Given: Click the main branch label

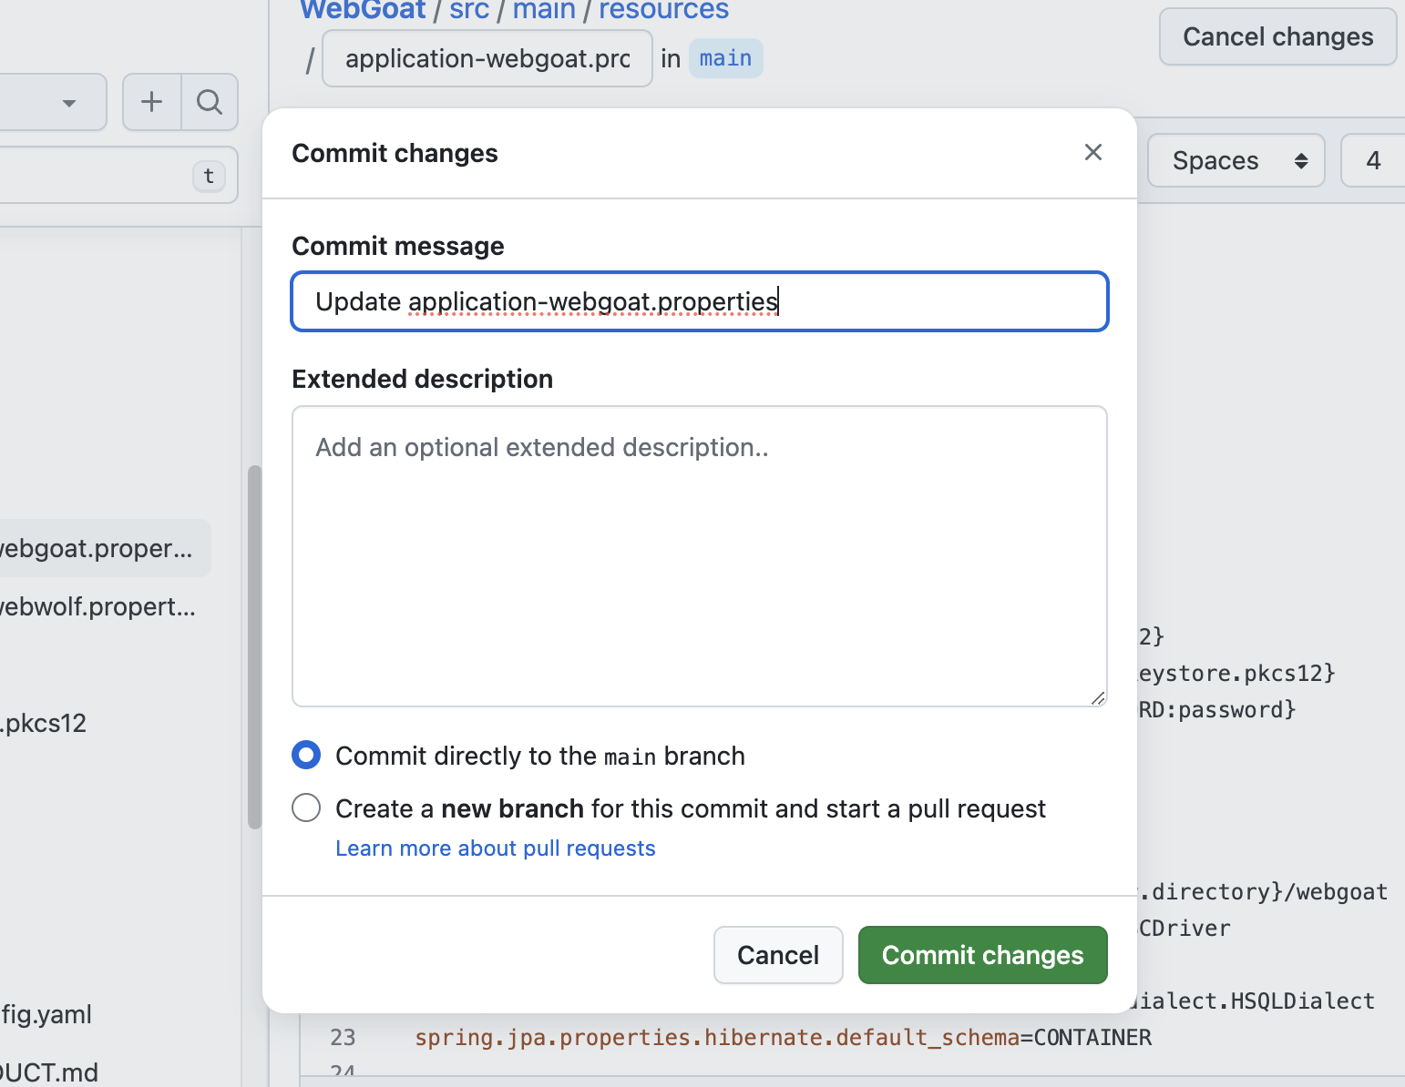Looking at the screenshot, I should coord(725,58).
